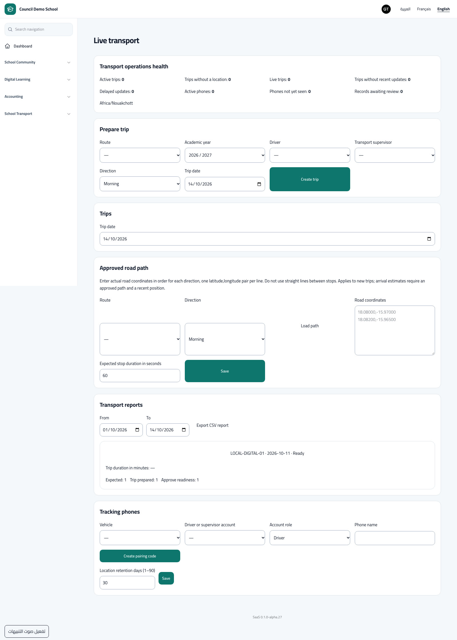Open the GT user avatar menu
457x640 pixels.
point(386,9)
